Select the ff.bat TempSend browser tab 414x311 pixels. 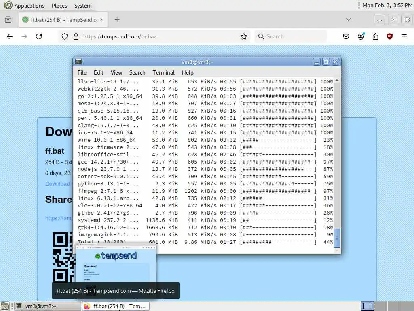point(63,19)
